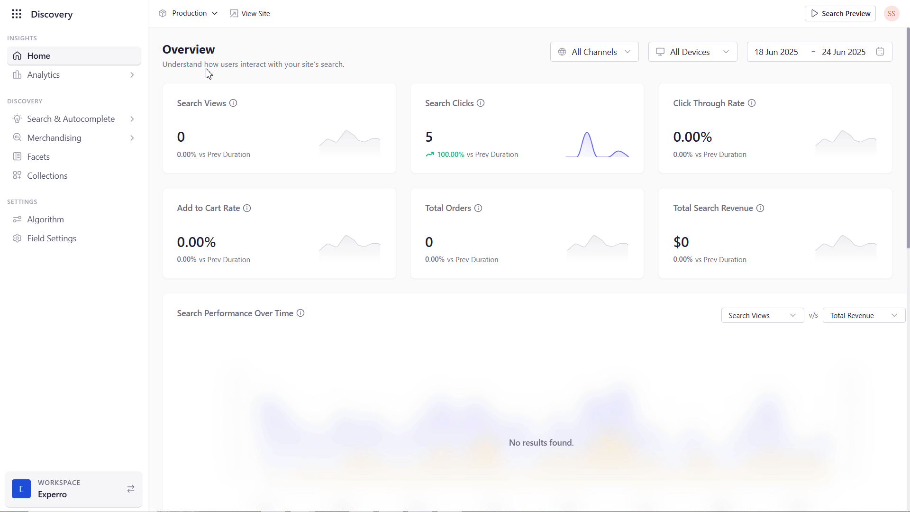The image size is (910, 512).
Task: Open the Total Revenue metric dropdown
Action: coord(864,316)
